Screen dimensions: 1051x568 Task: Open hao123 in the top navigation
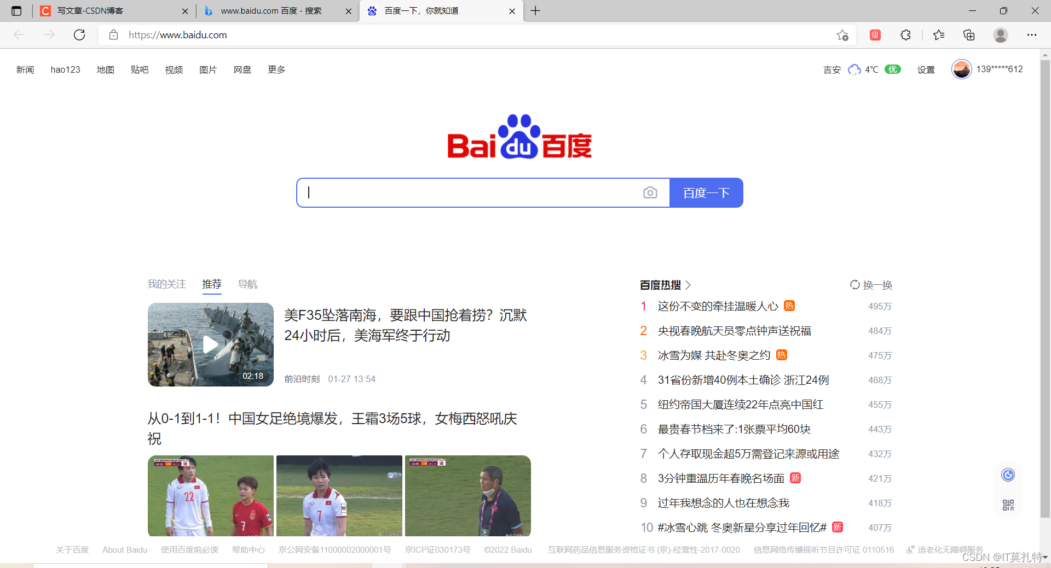click(65, 69)
